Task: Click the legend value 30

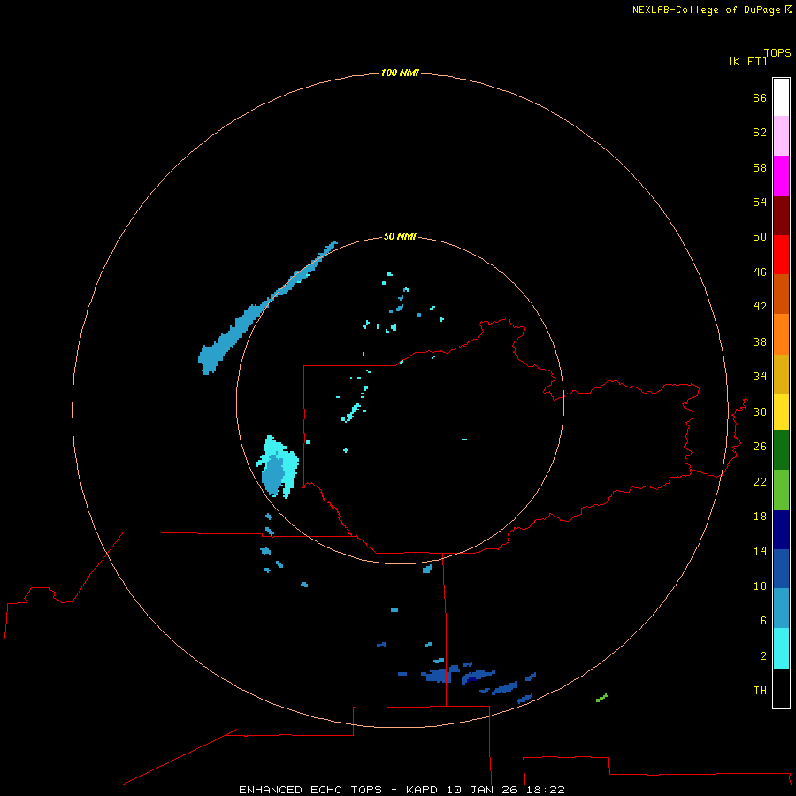Action: coord(760,411)
